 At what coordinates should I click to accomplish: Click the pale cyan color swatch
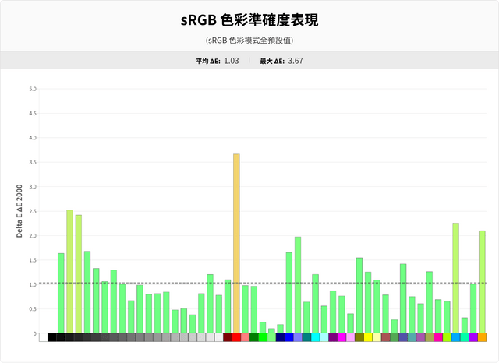click(324, 337)
